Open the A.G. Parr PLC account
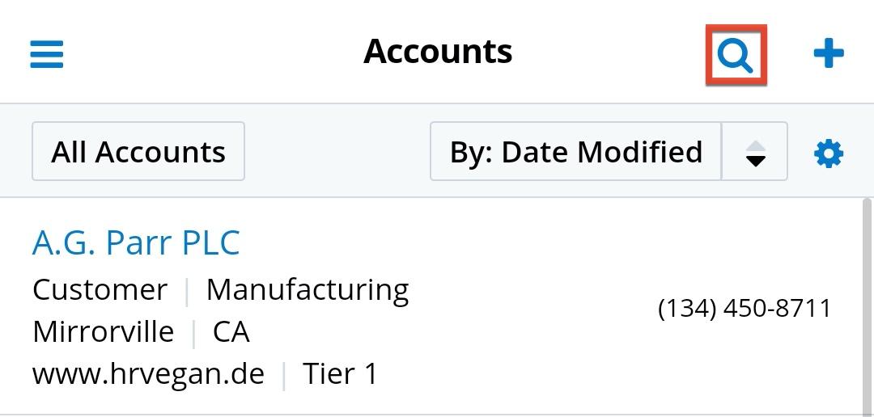The image size is (874, 417). point(136,242)
